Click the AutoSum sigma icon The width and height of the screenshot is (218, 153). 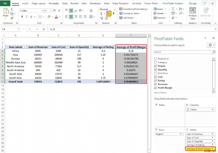pyautogui.click(x=173, y=9)
